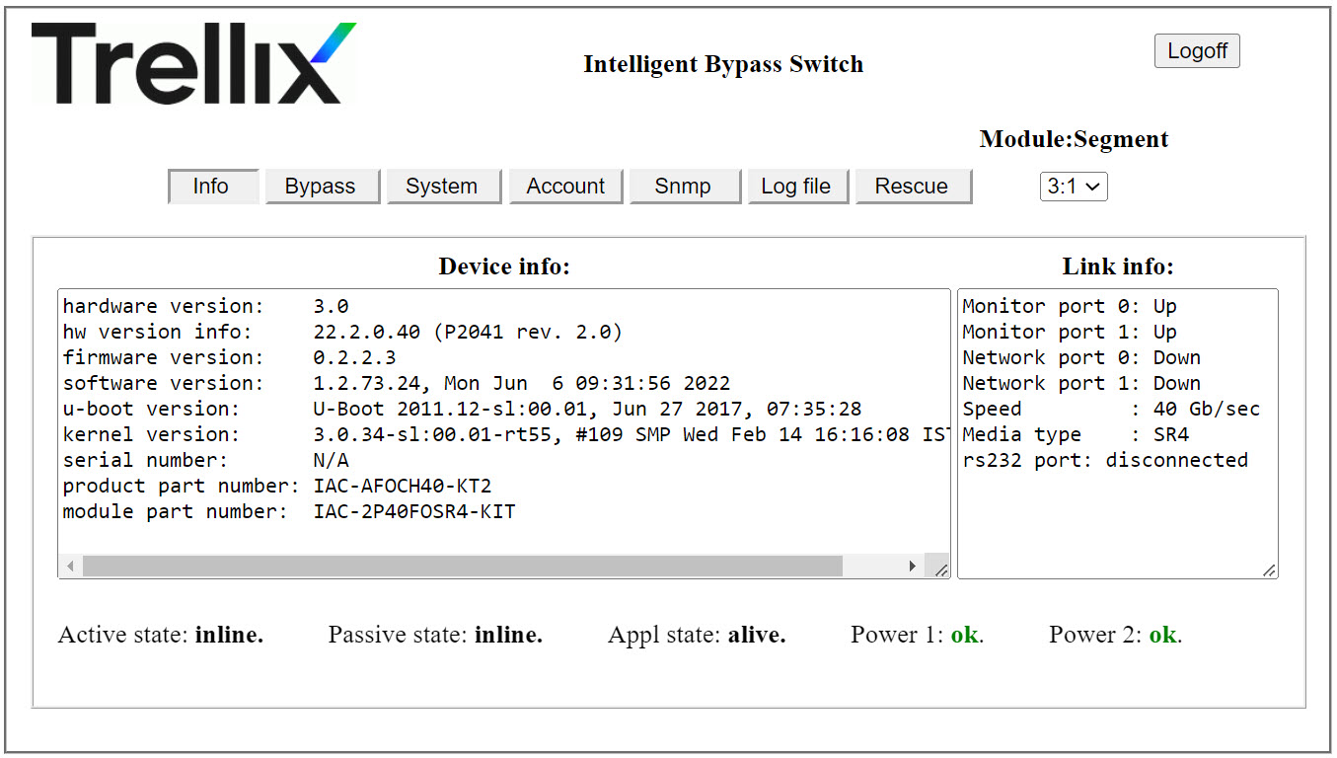1337x758 pixels.
Task: Click the hw version info line
Action: tap(343, 332)
